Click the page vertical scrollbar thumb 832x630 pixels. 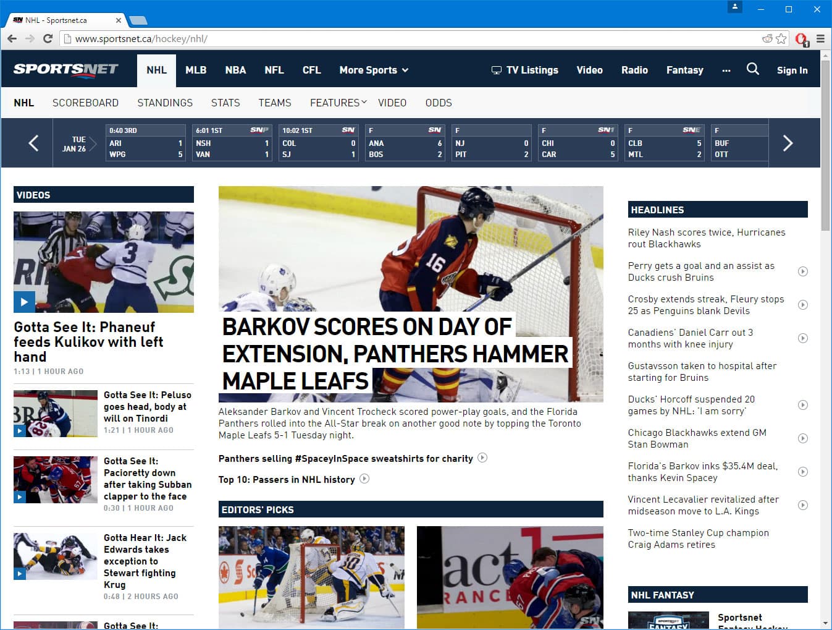click(825, 145)
